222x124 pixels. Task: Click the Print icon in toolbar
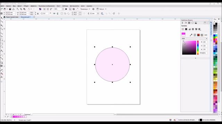[x=14, y=9]
